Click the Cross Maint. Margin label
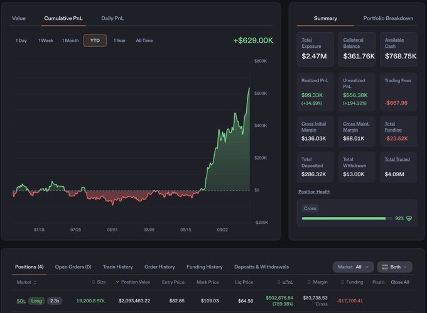The width and height of the screenshot is (427, 313). pyautogui.click(x=356, y=127)
